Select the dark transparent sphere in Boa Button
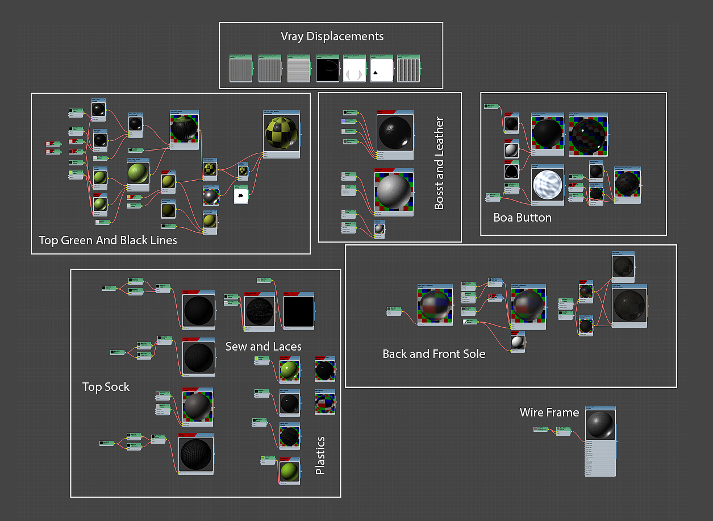 [x=589, y=134]
